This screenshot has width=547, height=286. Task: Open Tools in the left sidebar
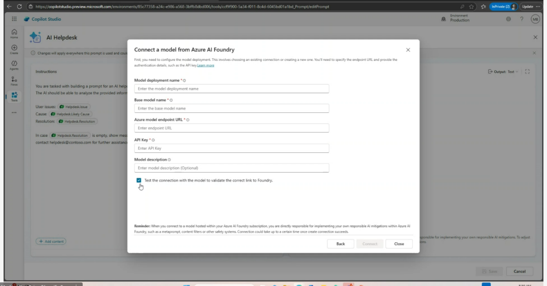pos(14,97)
